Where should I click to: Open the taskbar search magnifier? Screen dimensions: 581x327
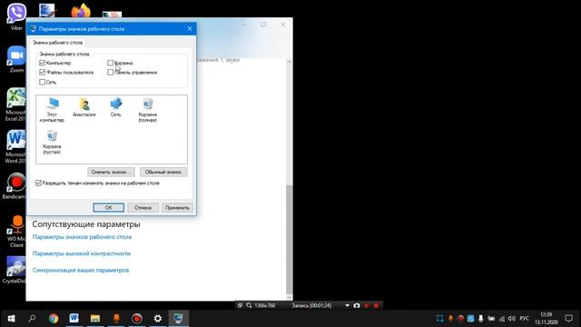(32, 318)
